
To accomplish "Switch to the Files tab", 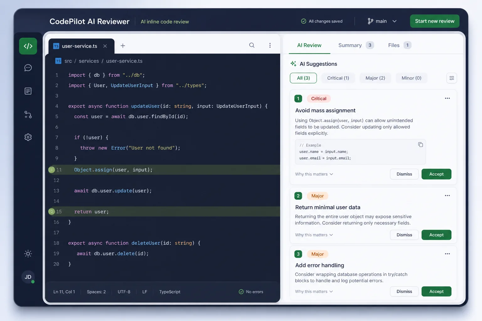I will 399,45.
